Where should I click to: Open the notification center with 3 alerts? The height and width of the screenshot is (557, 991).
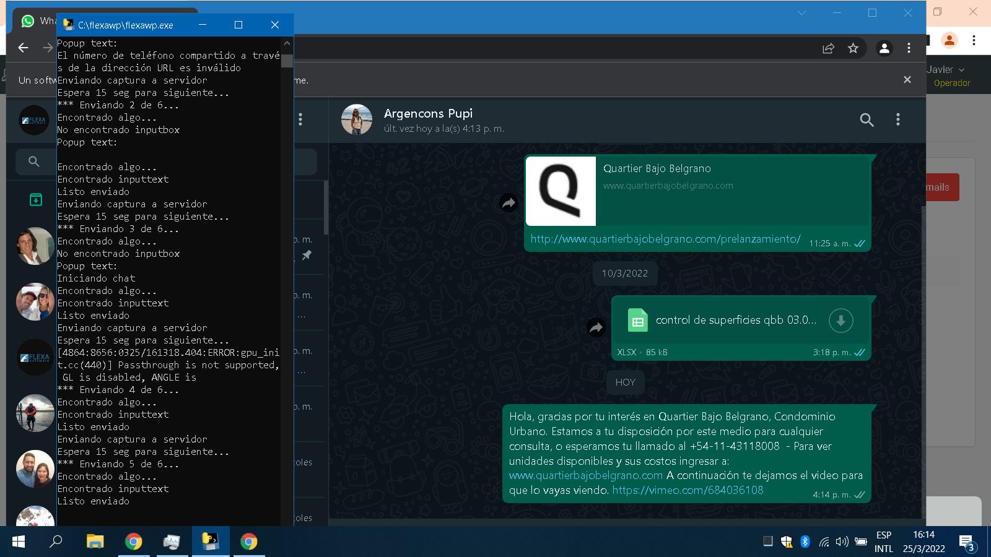pos(967,543)
